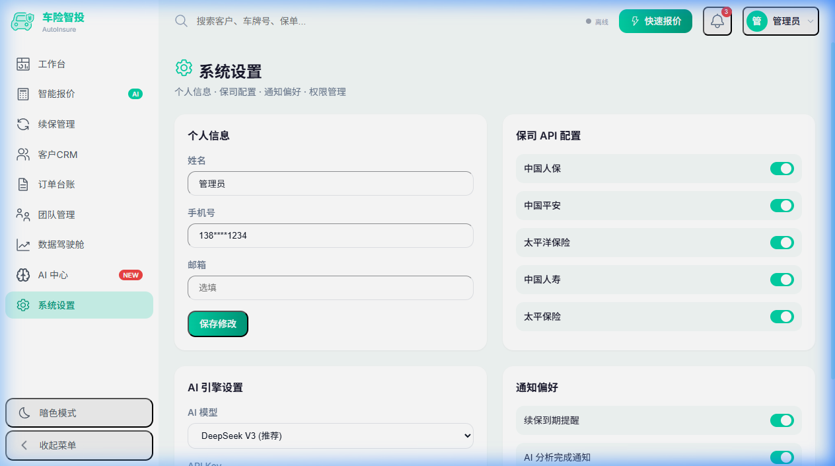The image size is (835, 466).
Task: Enable 暗色模式 dark mode
Action: tap(79, 412)
